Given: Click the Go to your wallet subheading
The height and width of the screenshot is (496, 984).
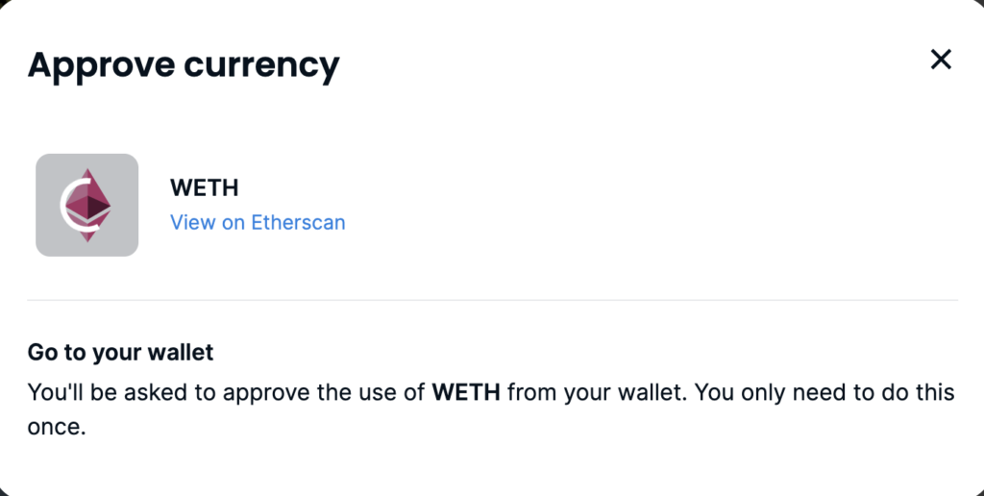Looking at the screenshot, I should click(120, 352).
